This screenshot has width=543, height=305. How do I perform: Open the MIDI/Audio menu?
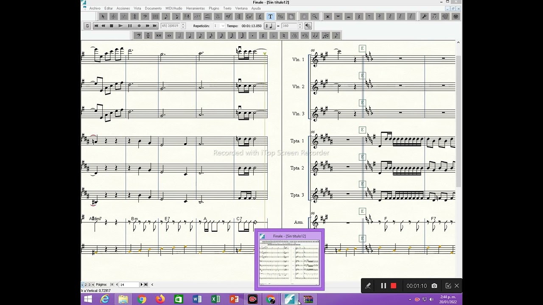pyautogui.click(x=174, y=8)
